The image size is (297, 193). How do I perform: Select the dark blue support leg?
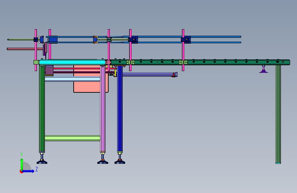point(120,108)
